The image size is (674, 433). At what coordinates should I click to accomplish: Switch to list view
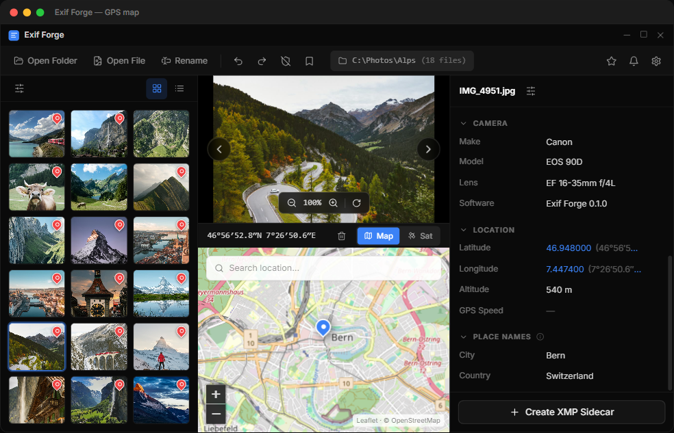(x=179, y=88)
